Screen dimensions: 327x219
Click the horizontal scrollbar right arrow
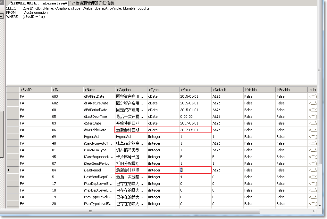(314, 211)
